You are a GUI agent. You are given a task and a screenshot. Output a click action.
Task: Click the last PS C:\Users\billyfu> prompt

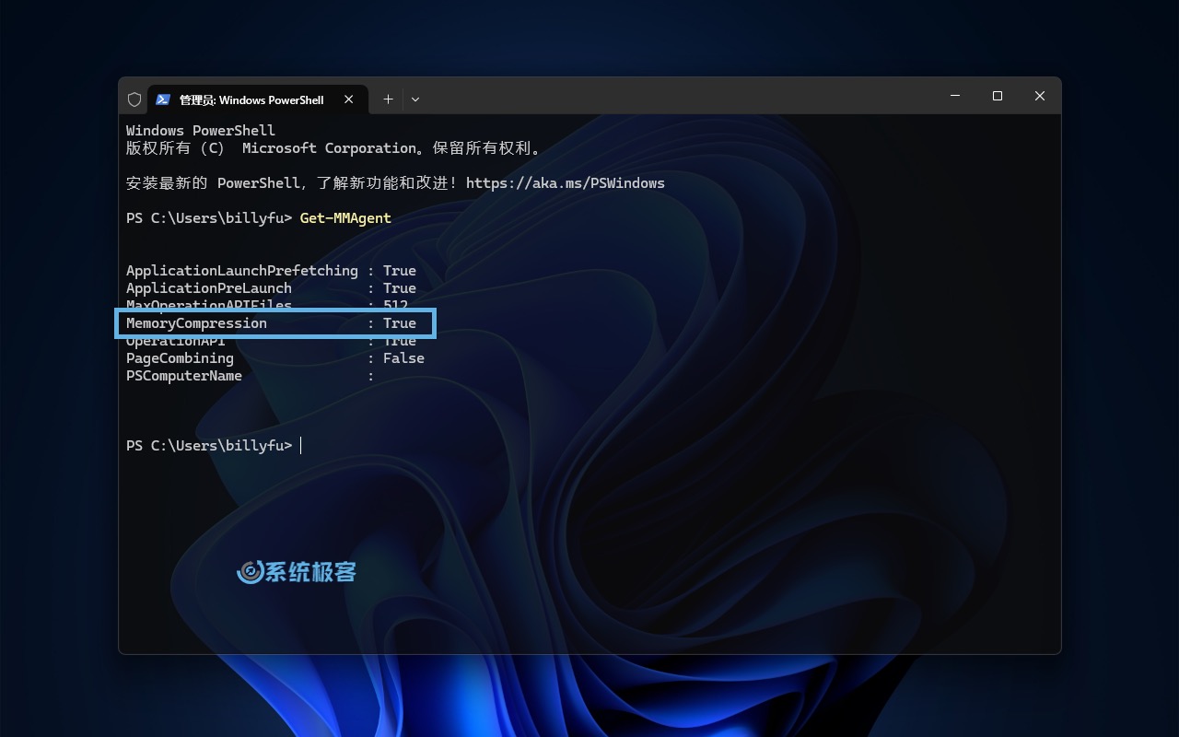209,446
